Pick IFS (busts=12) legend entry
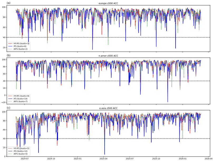Screen dimensions: 214x161 point(18,151)
